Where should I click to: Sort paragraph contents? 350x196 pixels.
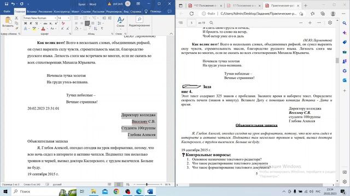point(96,28)
